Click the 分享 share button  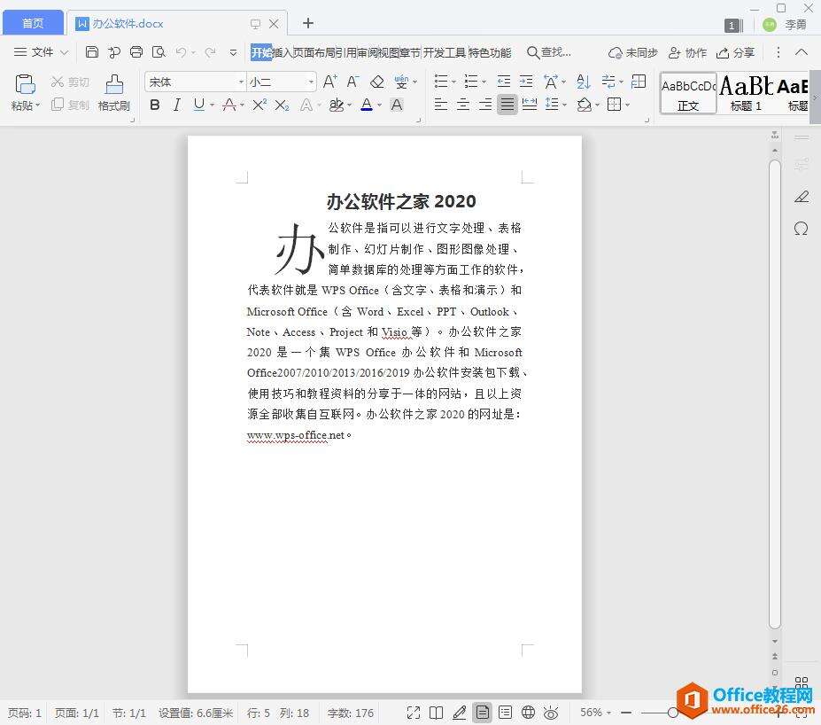pos(736,52)
